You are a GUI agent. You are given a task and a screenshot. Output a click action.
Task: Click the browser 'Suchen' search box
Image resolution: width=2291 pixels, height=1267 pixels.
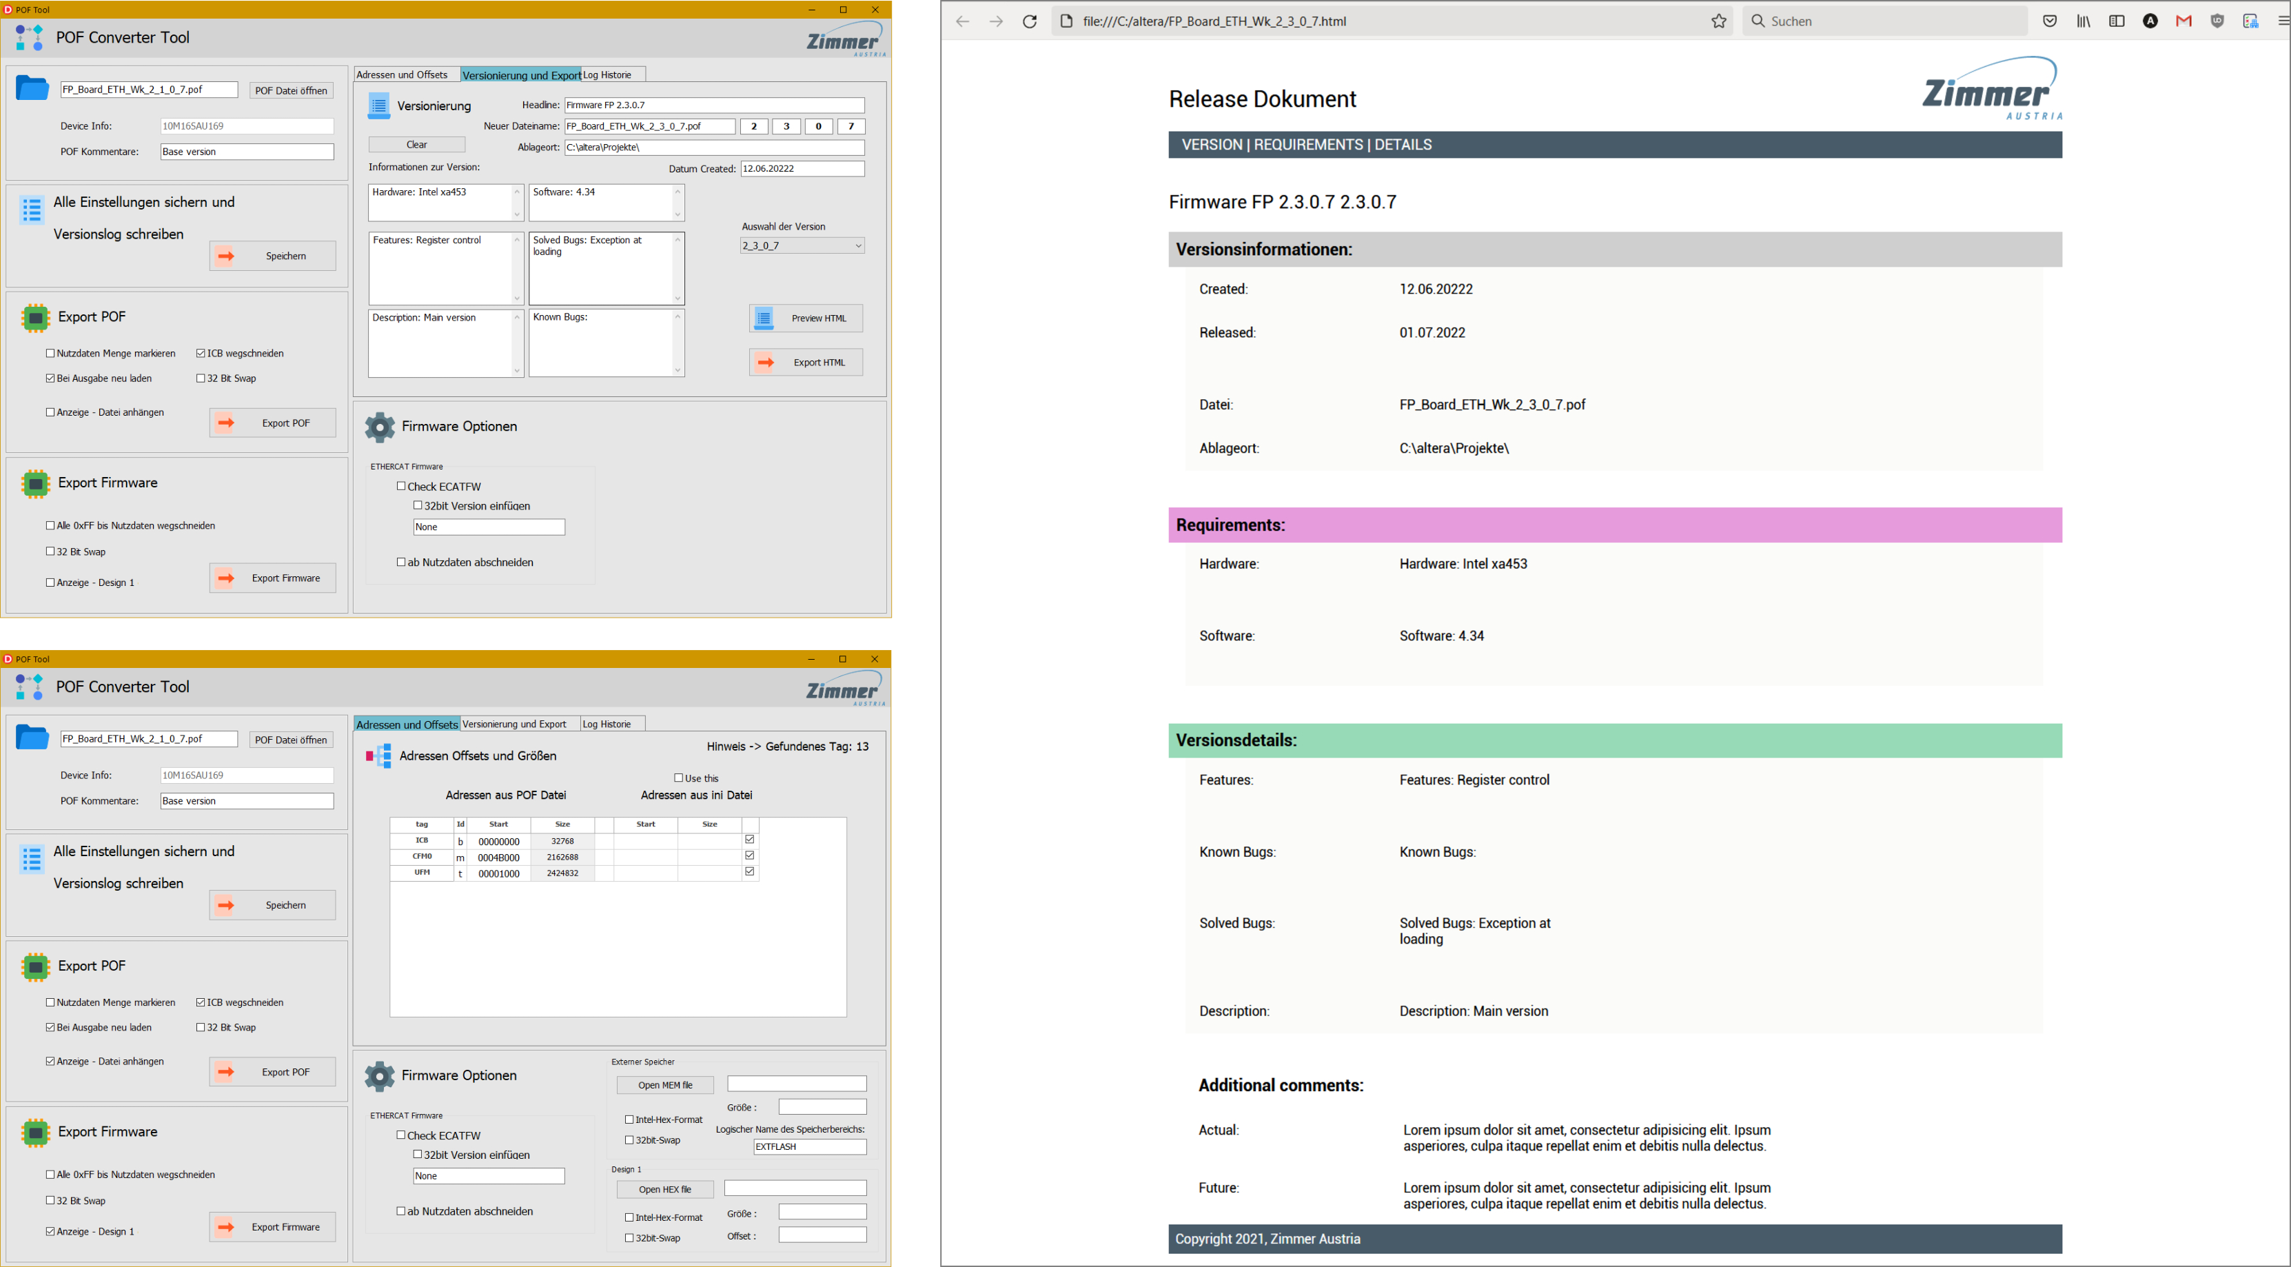[1884, 21]
